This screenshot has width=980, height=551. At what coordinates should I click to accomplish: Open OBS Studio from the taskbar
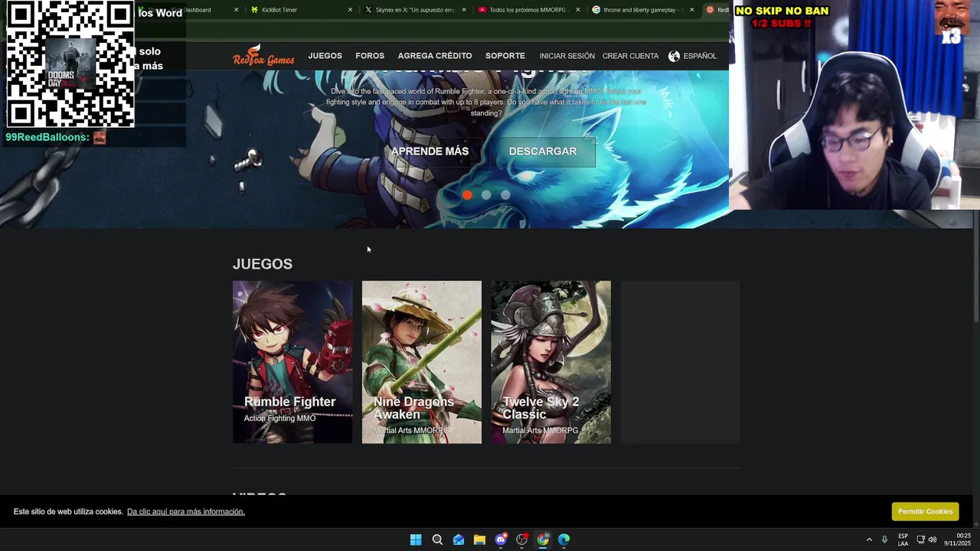522,540
